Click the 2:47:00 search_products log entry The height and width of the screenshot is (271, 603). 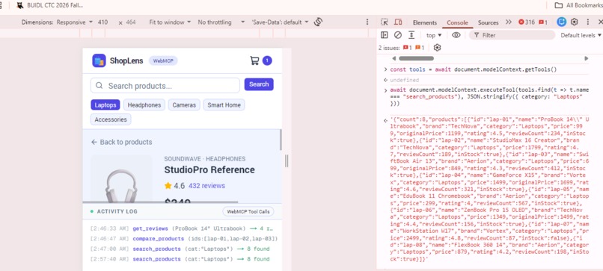(180, 249)
